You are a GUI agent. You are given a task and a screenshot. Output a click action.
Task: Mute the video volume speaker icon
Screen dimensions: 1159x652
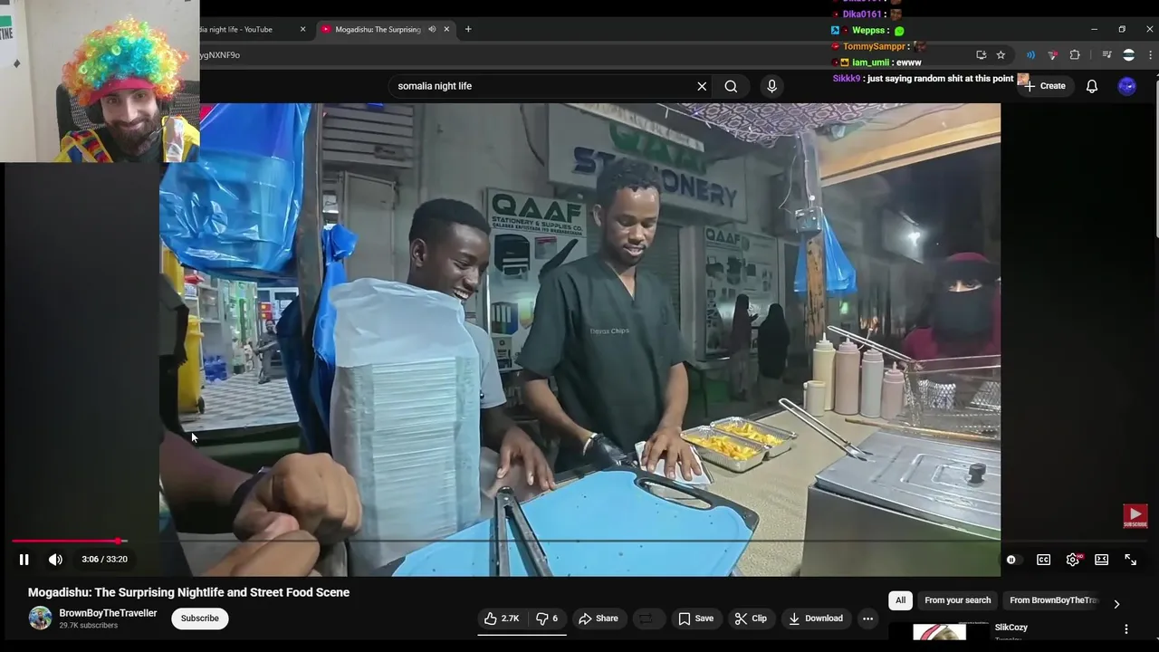pos(55,560)
